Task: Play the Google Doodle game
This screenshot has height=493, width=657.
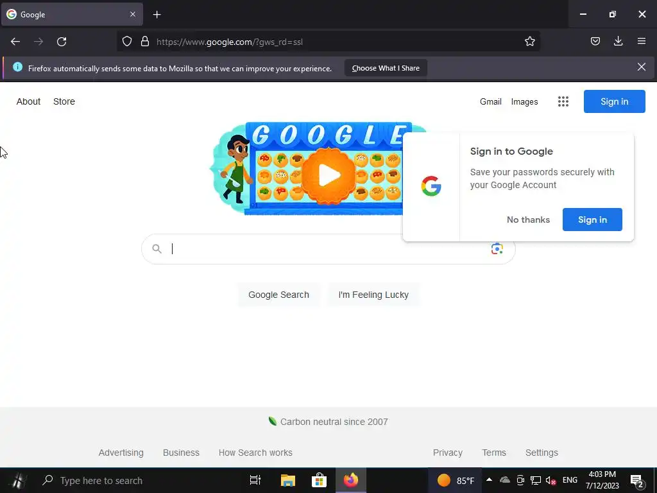Action: (328, 175)
